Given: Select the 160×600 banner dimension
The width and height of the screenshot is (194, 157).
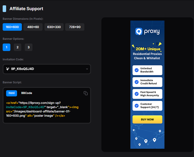Looking at the screenshot, I should tap(12, 27).
